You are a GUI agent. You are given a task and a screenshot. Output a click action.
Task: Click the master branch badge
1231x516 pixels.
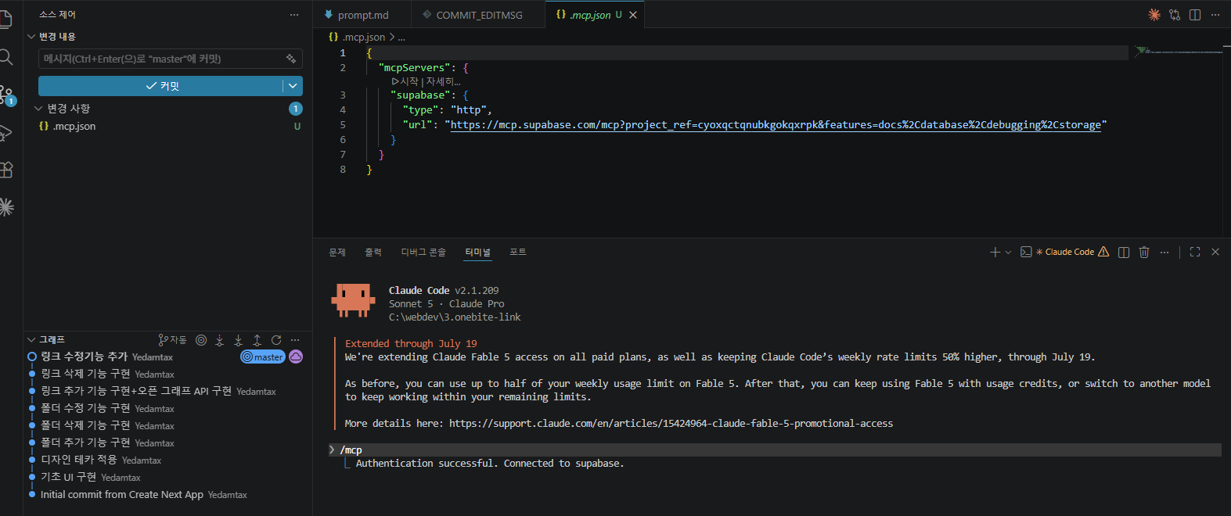click(263, 357)
